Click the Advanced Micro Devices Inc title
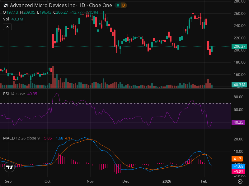The width and height of the screenshot is (249, 186). [x=42, y=5]
